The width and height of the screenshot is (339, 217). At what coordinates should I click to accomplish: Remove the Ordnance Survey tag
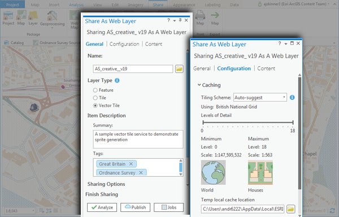coord(141,172)
